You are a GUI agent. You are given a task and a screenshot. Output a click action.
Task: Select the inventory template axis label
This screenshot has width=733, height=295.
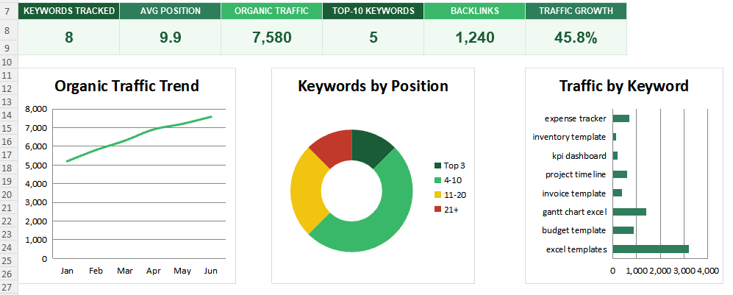(569, 137)
